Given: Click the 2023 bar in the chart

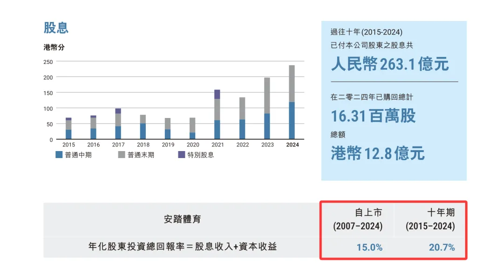Looking at the screenshot, I should [x=267, y=108].
